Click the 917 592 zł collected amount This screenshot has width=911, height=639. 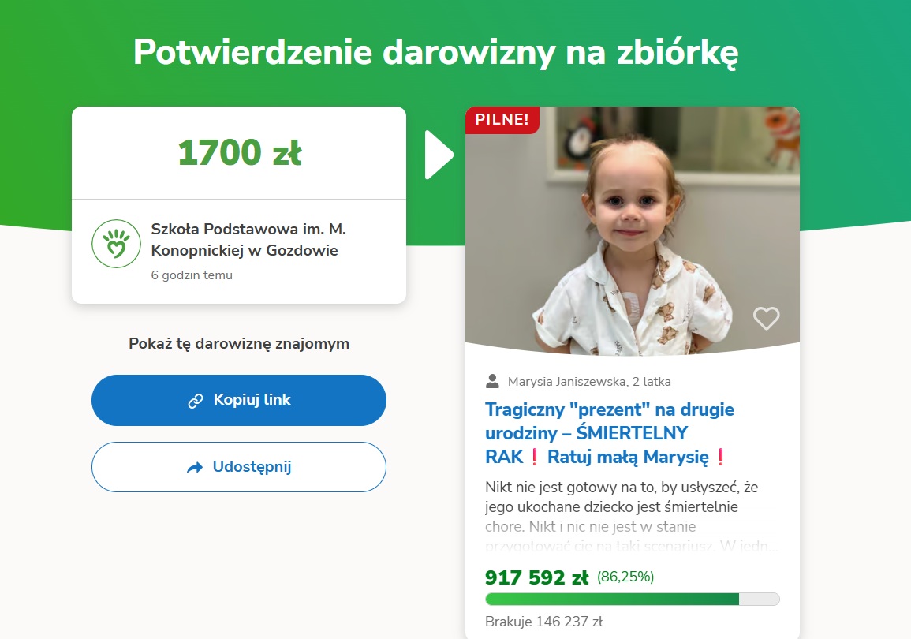(536, 577)
